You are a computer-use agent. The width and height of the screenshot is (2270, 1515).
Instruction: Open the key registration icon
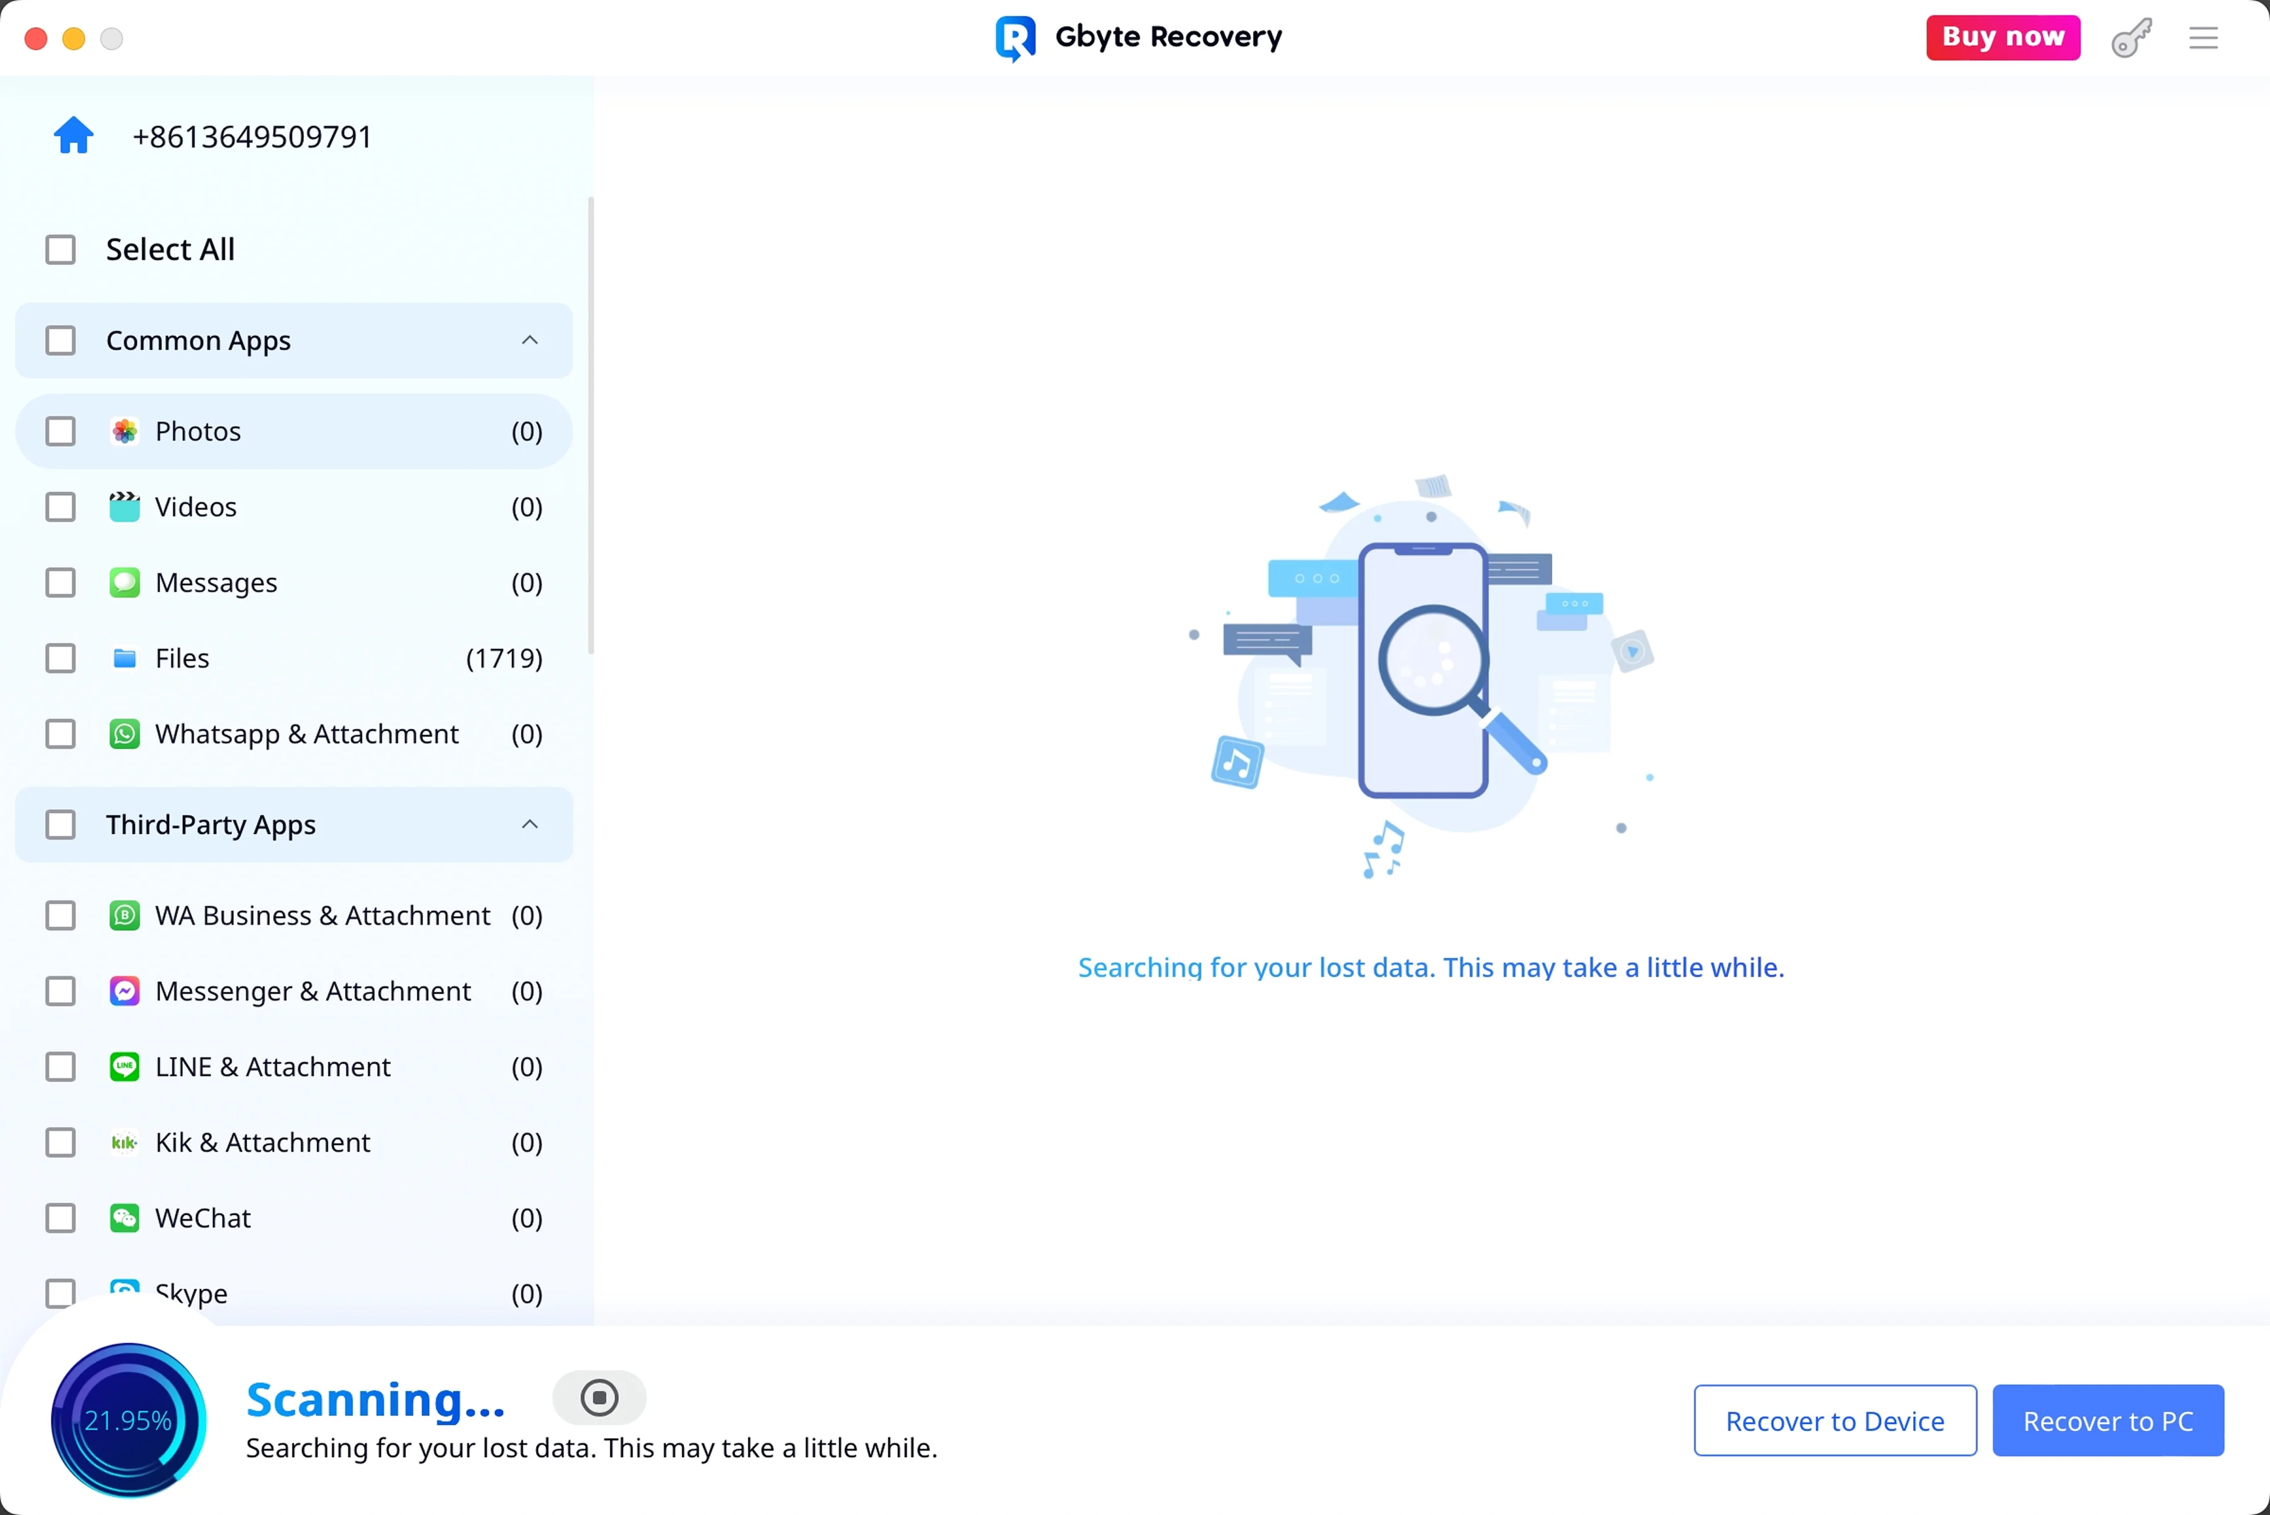click(2131, 38)
